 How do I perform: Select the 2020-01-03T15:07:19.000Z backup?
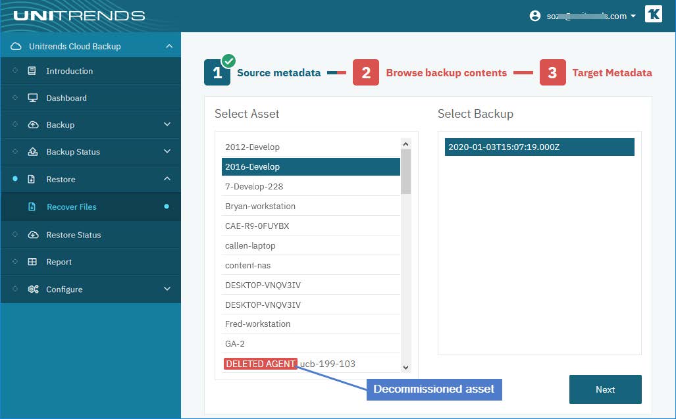pyautogui.click(x=539, y=147)
